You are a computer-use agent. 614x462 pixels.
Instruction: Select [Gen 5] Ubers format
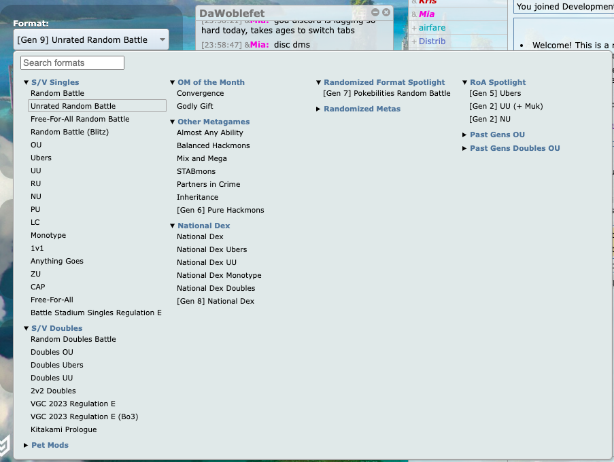495,93
